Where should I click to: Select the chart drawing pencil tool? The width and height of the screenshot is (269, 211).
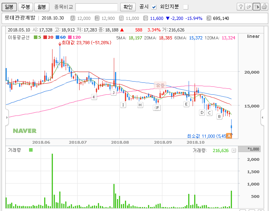tap(248, 7)
